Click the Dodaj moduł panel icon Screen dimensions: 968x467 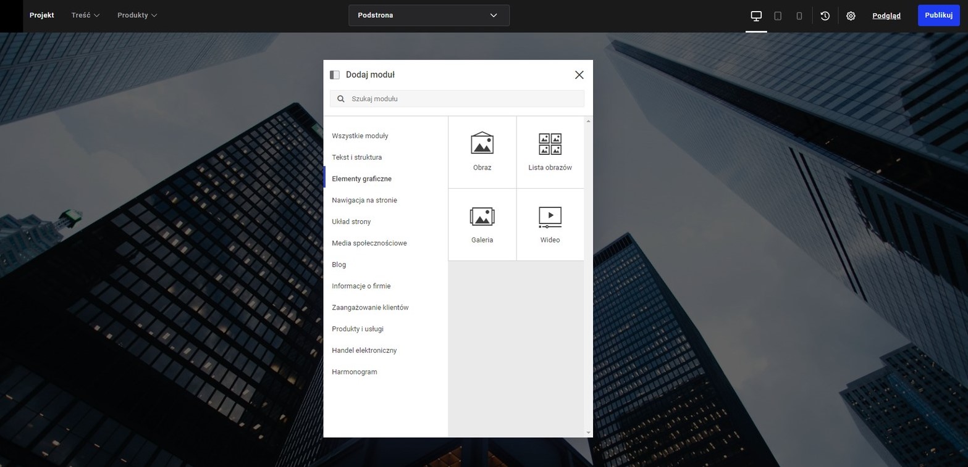335,75
